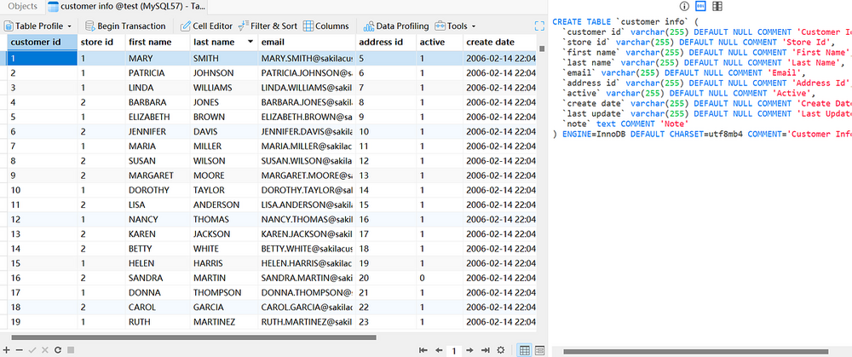This screenshot has height=357, width=852.
Task: Click the add record plus icon
Action: coord(8,350)
